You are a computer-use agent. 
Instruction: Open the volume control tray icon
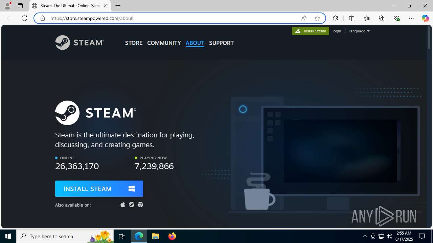point(389,236)
